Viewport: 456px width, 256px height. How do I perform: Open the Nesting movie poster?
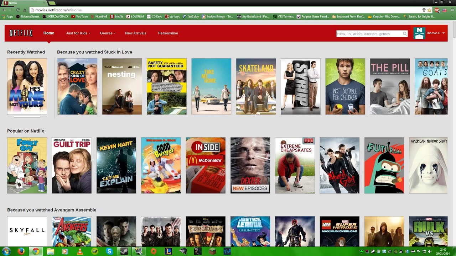[122, 86]
